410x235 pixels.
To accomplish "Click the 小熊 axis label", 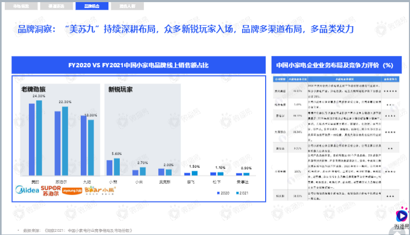I will [x=113, y=182].
